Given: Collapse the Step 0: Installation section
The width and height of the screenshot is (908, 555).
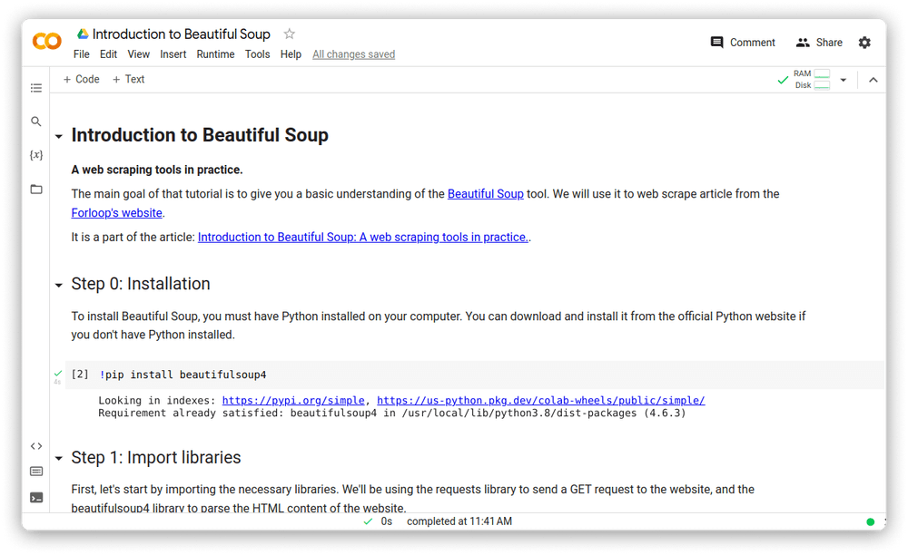Looking at the screenshot, I should (x=59, y=284).
